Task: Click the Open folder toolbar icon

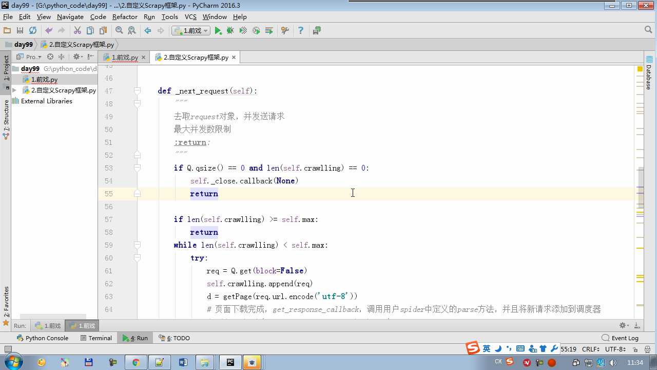Action: [7, 31]
